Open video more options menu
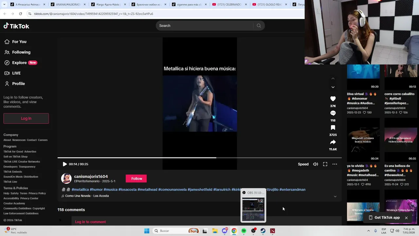The height and width of the screenshot is (236, 419). (335, 164)
